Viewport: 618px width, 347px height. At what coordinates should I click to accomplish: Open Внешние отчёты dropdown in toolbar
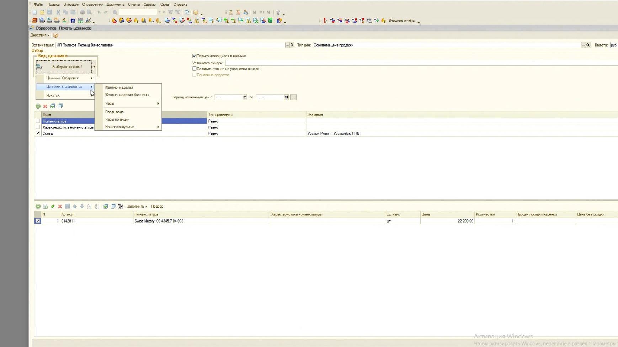(x=404, y=21)
